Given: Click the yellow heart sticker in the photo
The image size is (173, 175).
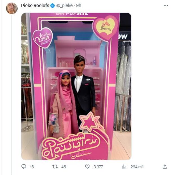Looking at the screenshot, I should (x=105, y=27).
